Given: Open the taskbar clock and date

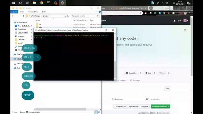Looking at the screenshot, I should point(180,3).
